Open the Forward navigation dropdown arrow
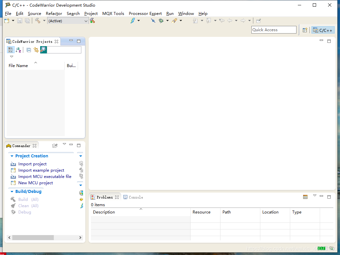 coord(250,21)
